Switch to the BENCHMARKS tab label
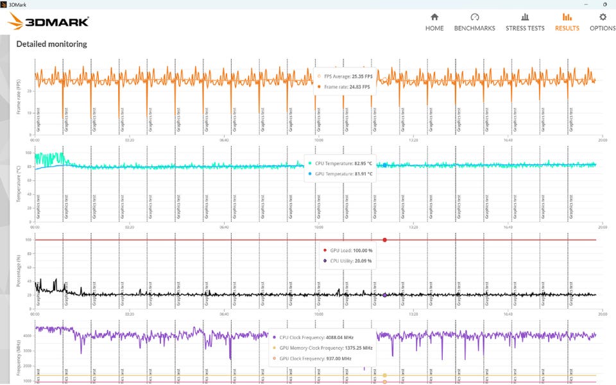 click(x=475, y=28)
